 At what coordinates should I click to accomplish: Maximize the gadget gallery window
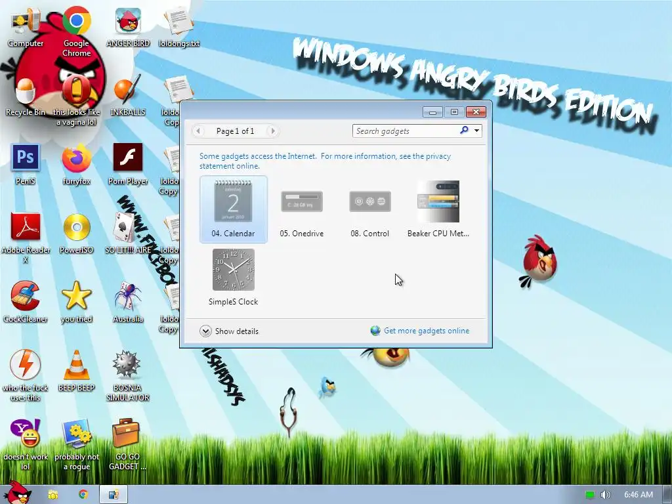pos(454,112)
